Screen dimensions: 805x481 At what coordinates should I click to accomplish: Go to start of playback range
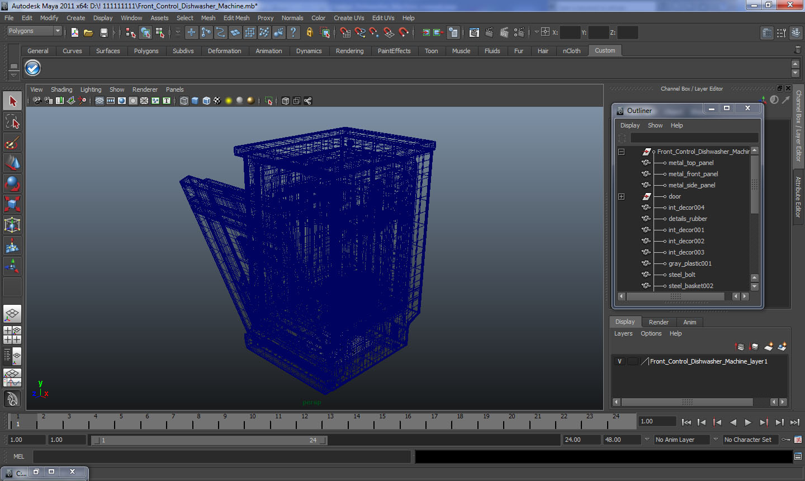pos(686,422)
